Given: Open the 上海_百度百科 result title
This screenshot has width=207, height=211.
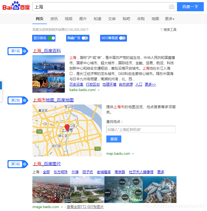Looking at the screenshot, I should [x=47, y=51].
